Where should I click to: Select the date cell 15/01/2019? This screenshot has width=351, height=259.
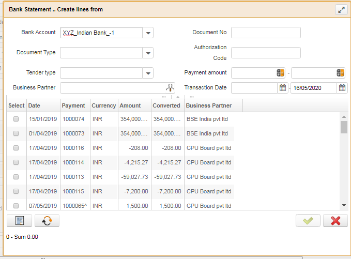coord(43,119)
